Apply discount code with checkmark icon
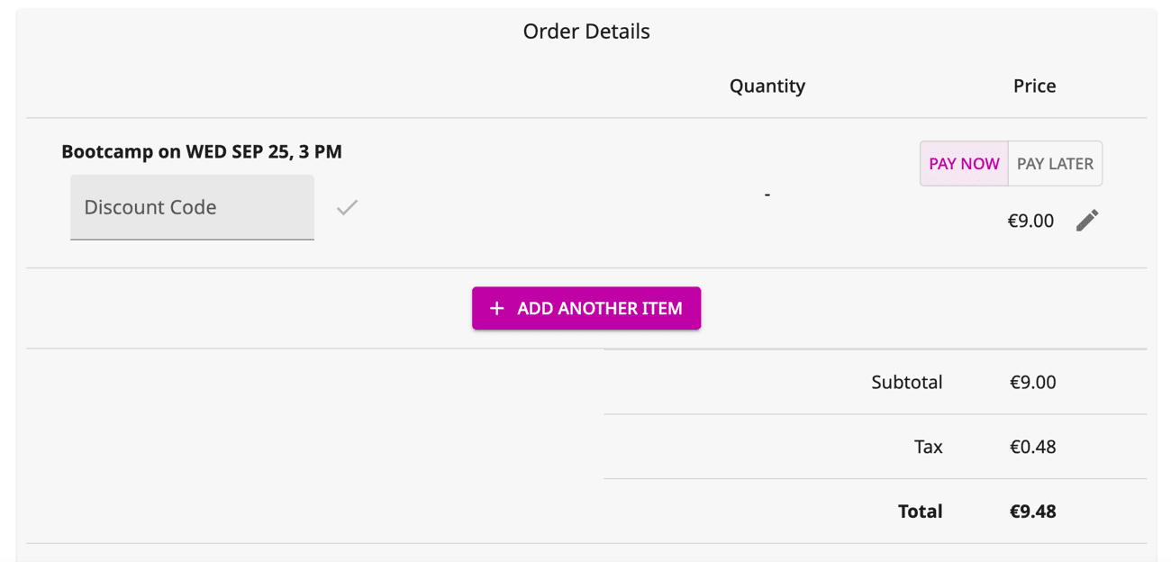1171x562 pixels. (x=347, y=208)
